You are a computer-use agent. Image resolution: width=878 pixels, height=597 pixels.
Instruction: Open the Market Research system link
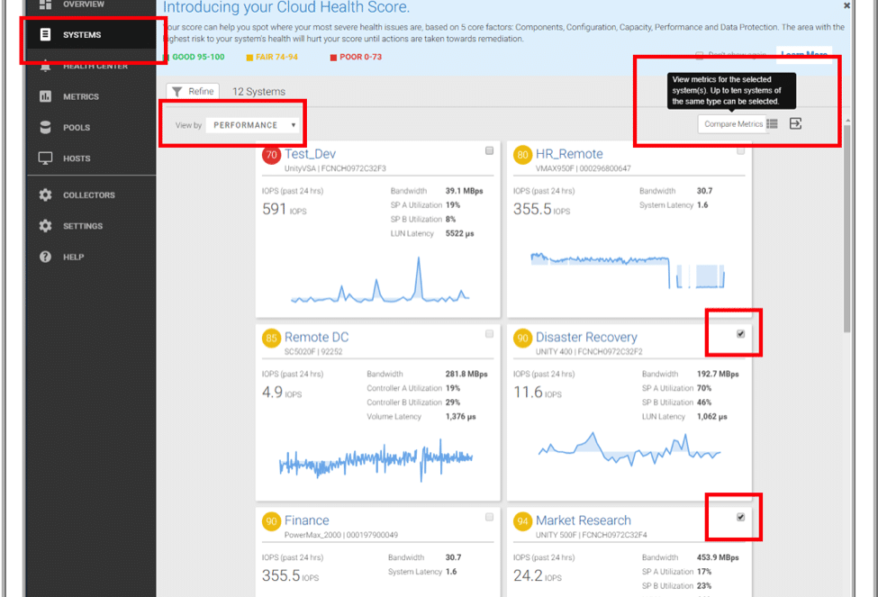(x=583, y=520)
